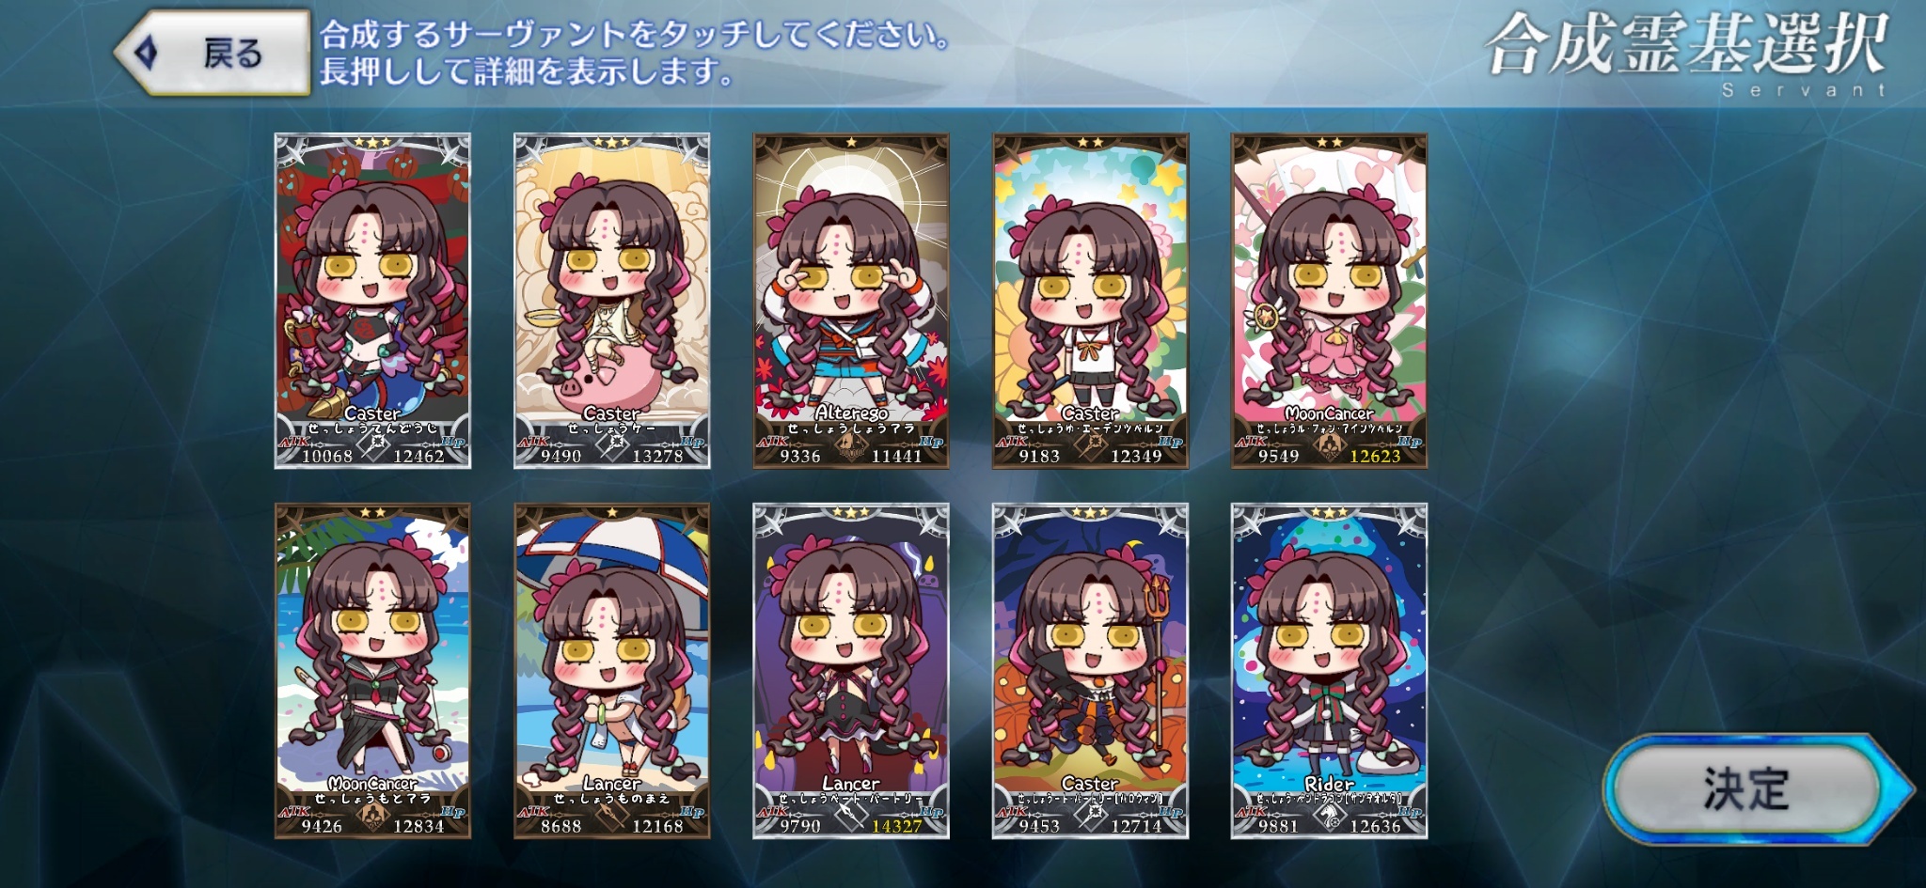The height and width of the screenshot is (888, 1926).
Task: Pick the Lancer card with HP 14327
Action: pyautogui.click(x=851, y=671)
